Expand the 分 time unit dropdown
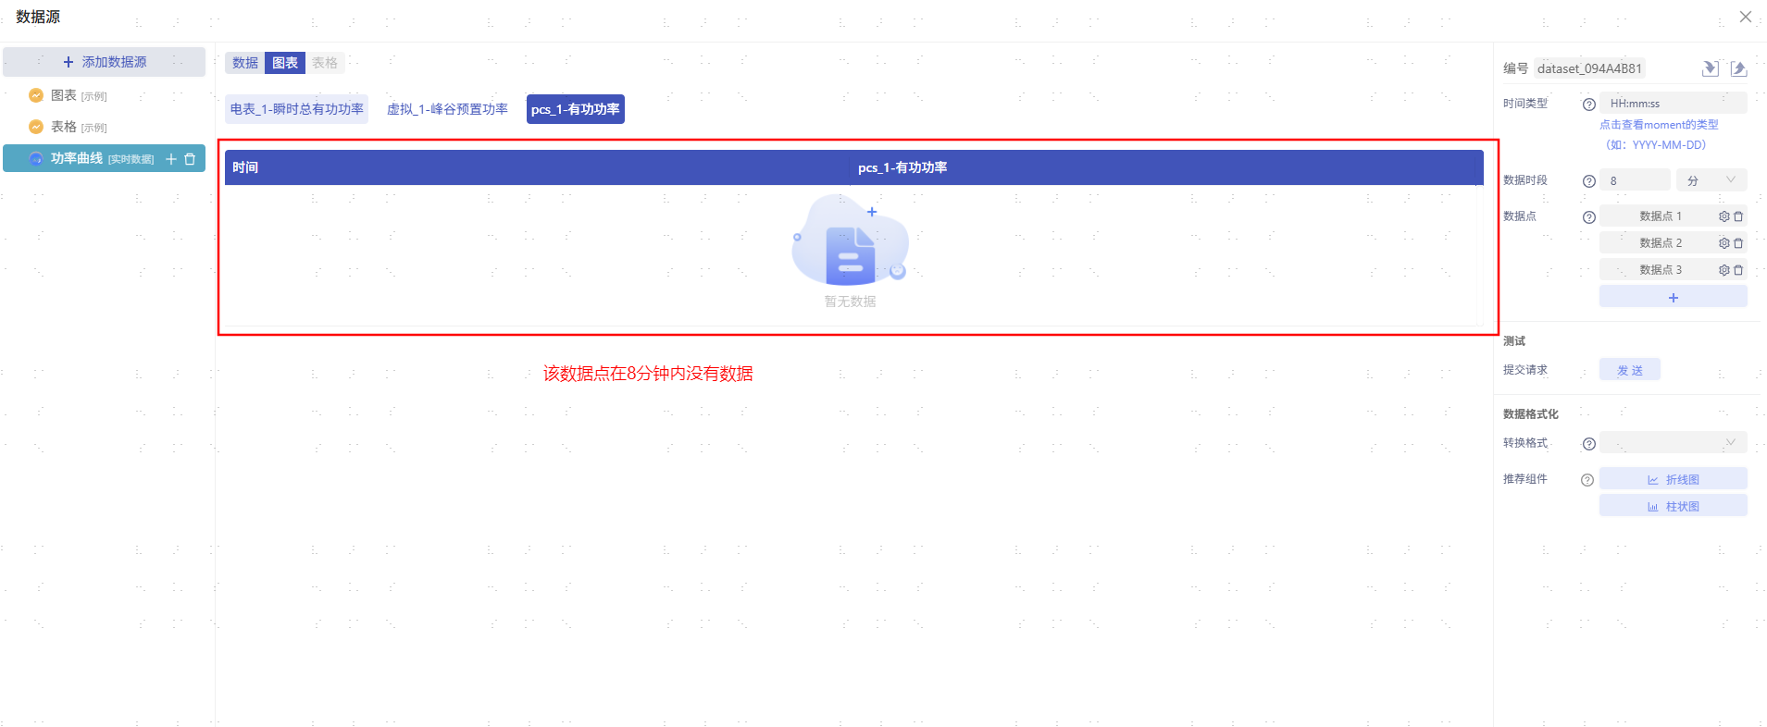Screen dimensions: 1767x727 (x=1711, y=180)
